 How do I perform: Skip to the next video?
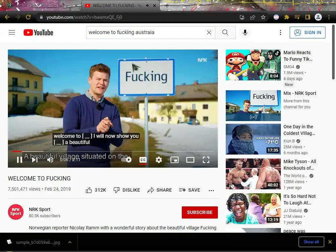tap(35, 160)
